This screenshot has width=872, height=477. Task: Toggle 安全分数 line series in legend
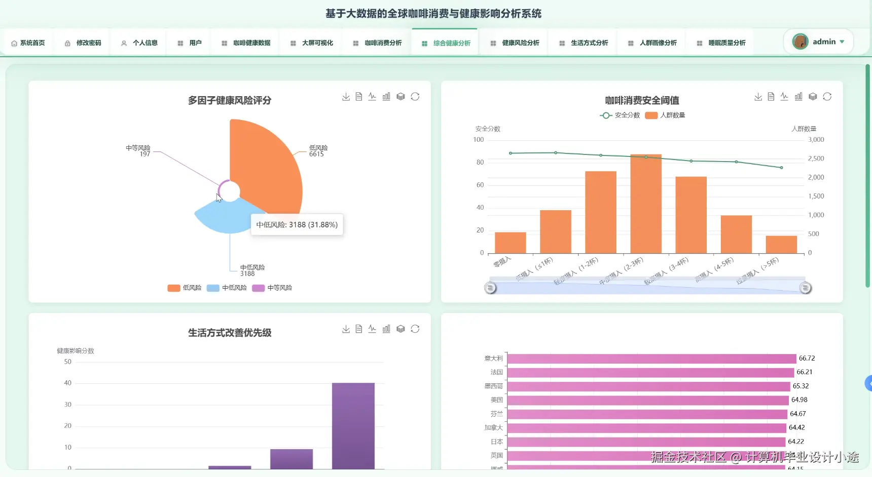(620, 115)
